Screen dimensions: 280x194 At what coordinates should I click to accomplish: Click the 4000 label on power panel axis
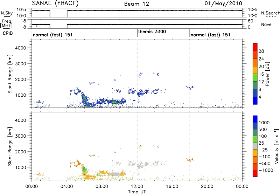click(x=21, y=48)
